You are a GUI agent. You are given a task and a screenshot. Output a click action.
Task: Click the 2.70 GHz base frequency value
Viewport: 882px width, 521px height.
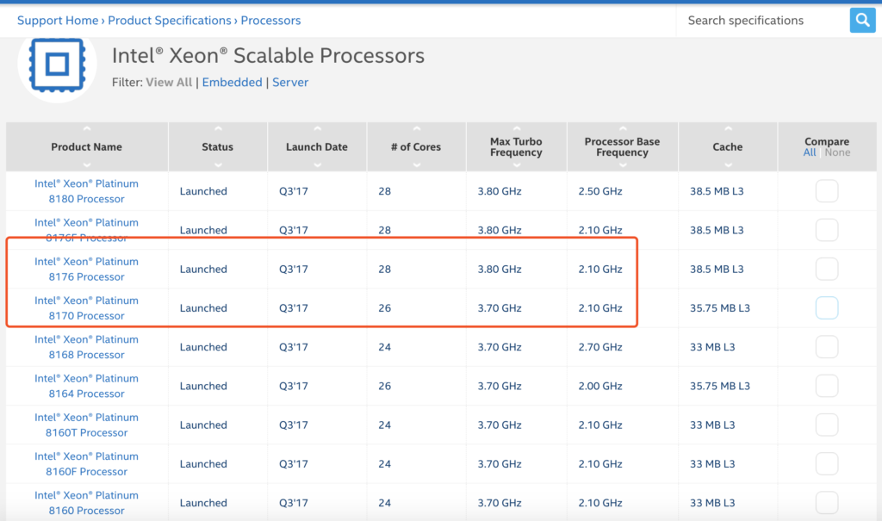click(x=600, y=346)
